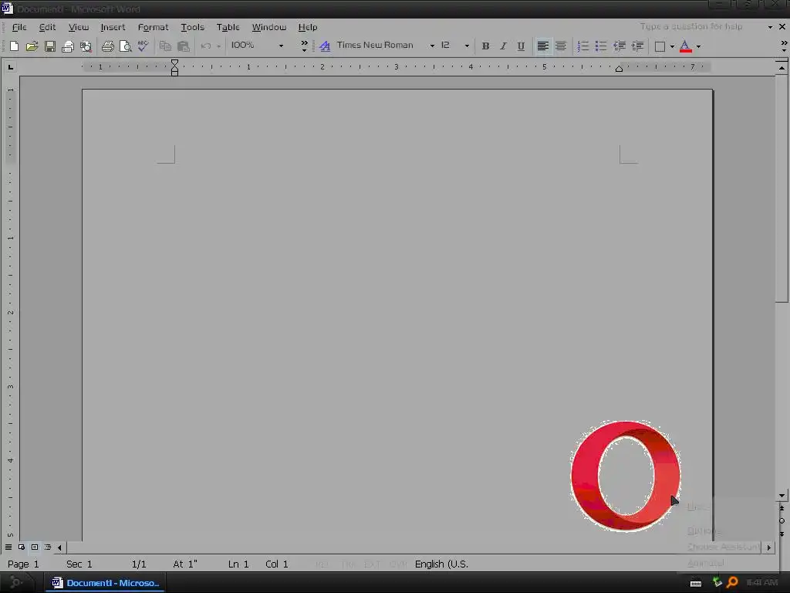
Task: Click the ruler tab type selector
Action: pyautogui.click(x=11, y=66)
